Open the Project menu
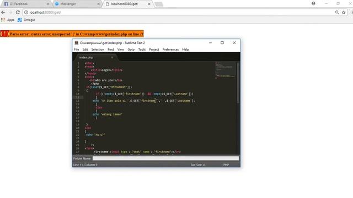Viewport: 353px width, 198px height. click(154, 50)
